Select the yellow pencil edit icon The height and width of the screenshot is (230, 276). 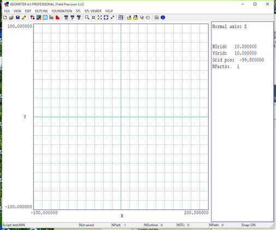[x=24, y=17]
